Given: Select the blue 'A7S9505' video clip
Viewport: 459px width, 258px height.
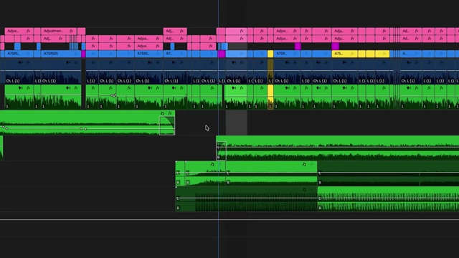Looking at the screenshot, I should (x=61, y=54).
